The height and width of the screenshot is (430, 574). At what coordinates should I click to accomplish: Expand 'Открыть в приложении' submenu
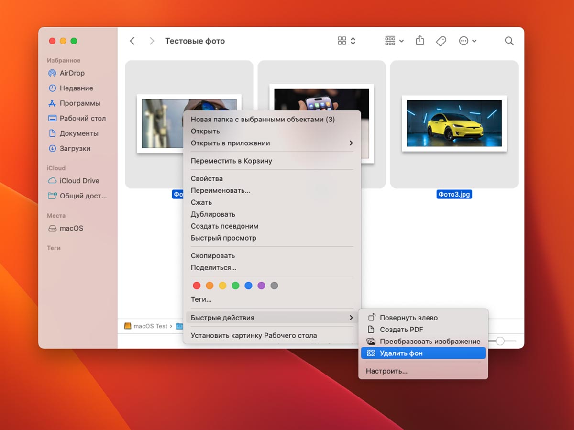click(271, 143)
